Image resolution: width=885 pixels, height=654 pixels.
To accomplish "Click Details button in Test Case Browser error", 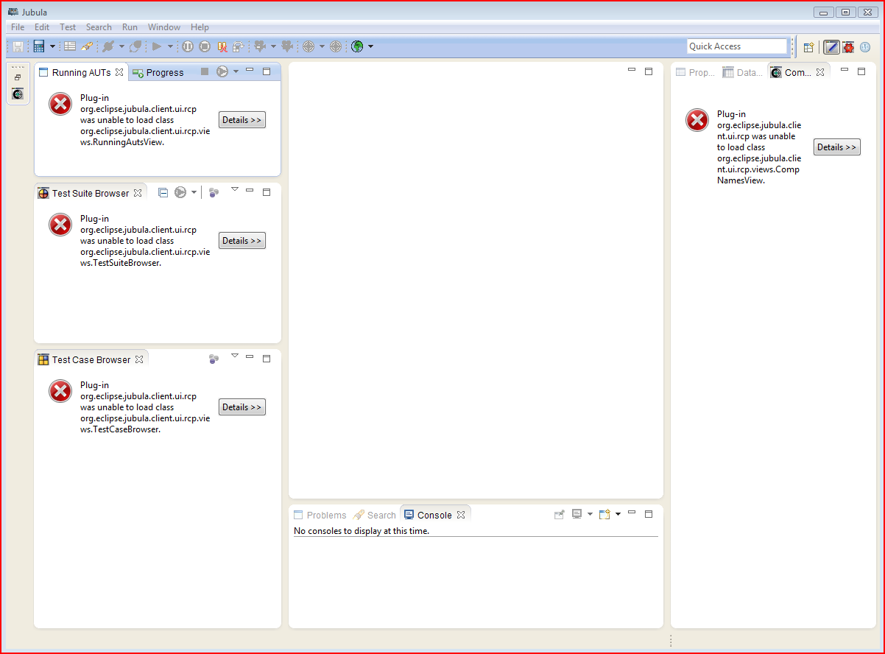I will click(242, 407).
